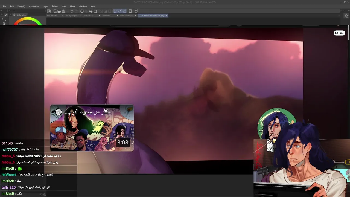Open the Select menu
350x197 pixels.
click(55, 7)
